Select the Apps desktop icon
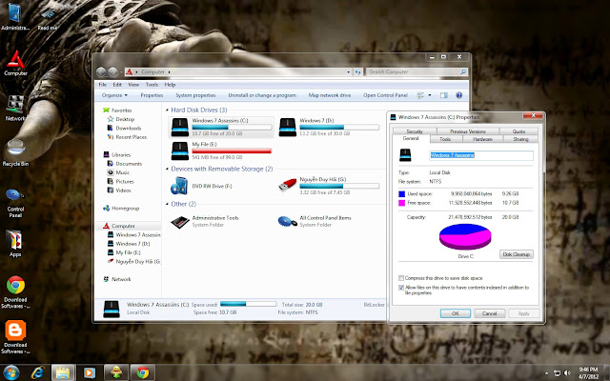 [x=15, y=244]
